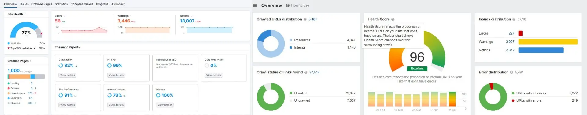View details for Site Performance report

(67, 105)
